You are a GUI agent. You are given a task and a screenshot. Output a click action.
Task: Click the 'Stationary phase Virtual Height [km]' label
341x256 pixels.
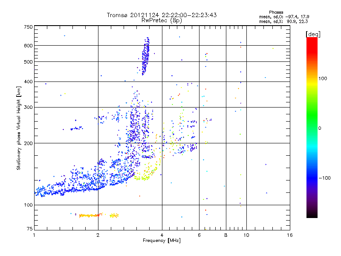pos(18,128)
